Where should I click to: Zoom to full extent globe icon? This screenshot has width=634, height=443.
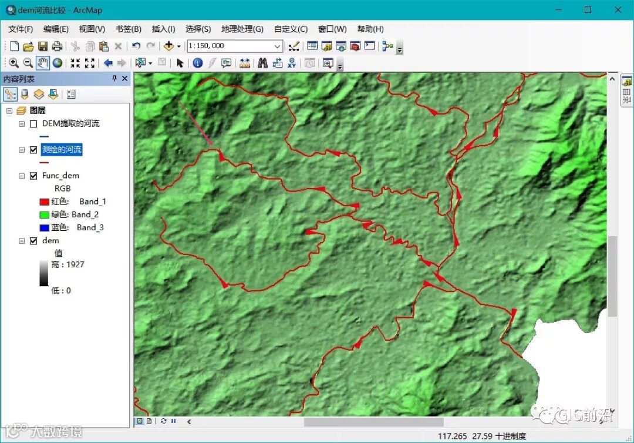pos(58,63)
